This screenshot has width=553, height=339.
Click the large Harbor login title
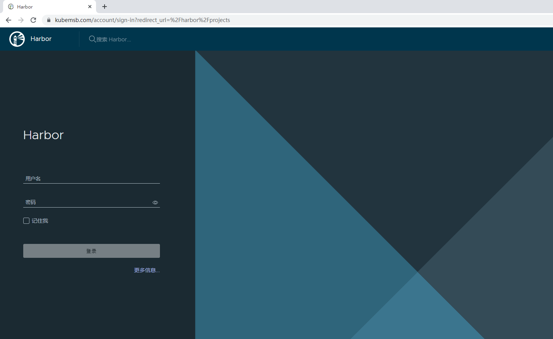click(43, 135)
